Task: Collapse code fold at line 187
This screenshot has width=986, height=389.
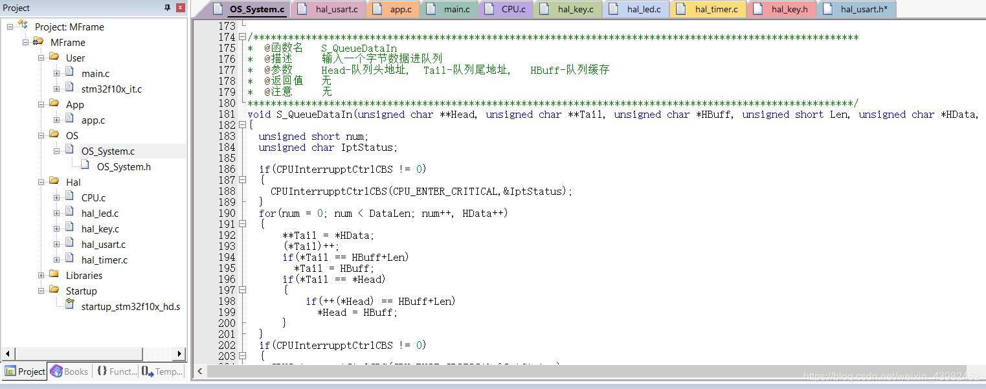Action: [x=242, y=180]
